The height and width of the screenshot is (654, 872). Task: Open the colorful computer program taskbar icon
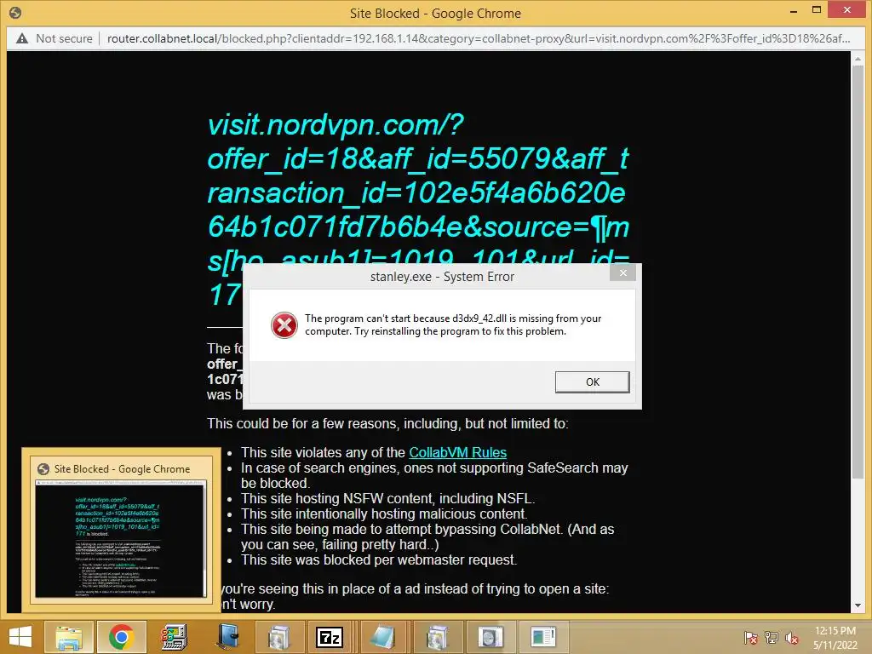[x=174, y=637]
